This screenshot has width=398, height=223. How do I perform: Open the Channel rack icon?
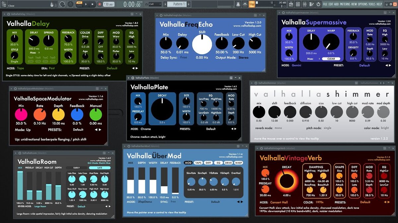[x=298, y=4]
